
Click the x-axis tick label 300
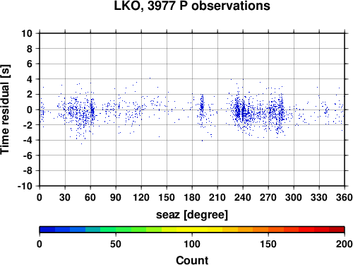294,197
